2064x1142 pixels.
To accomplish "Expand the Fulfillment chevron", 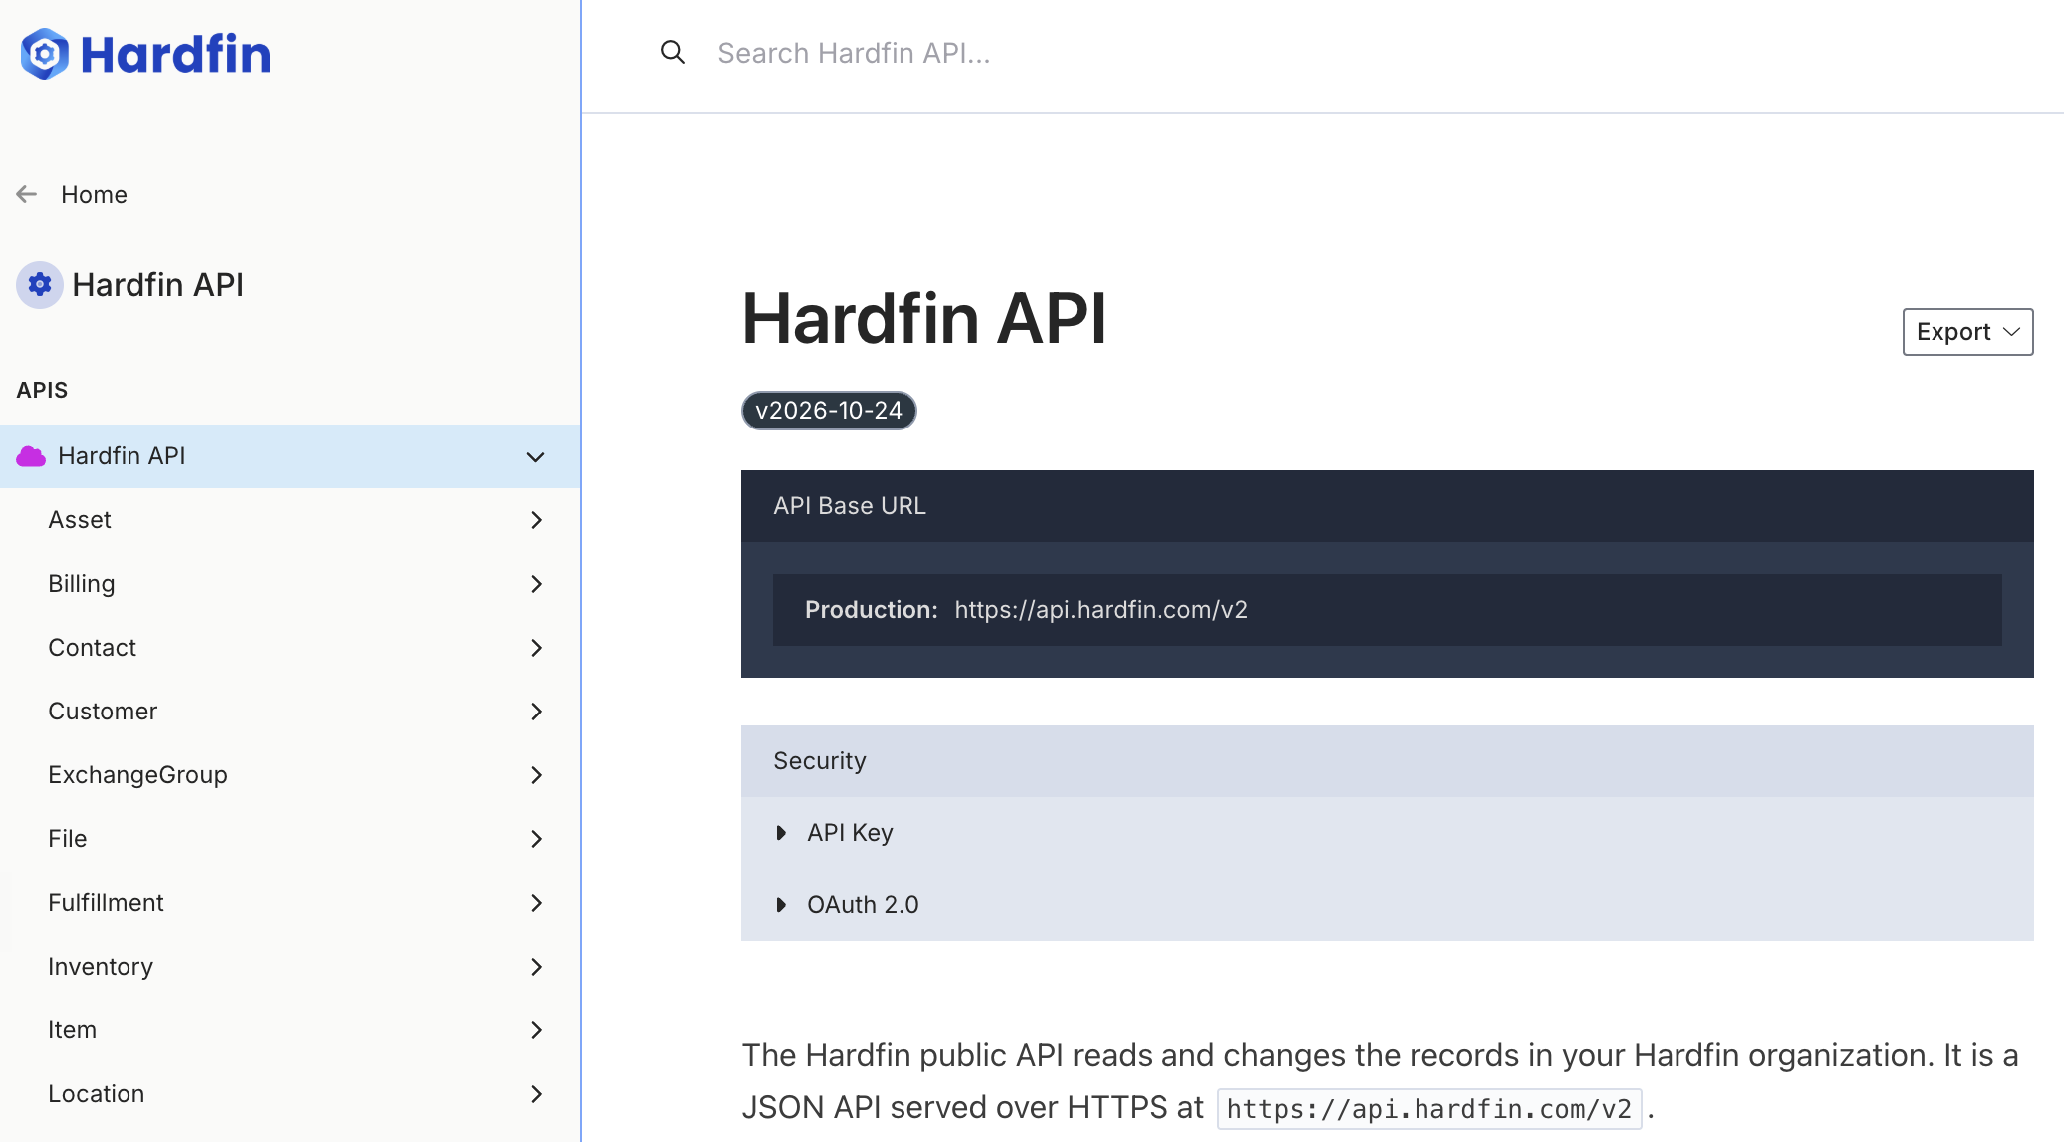I will 537,903.
